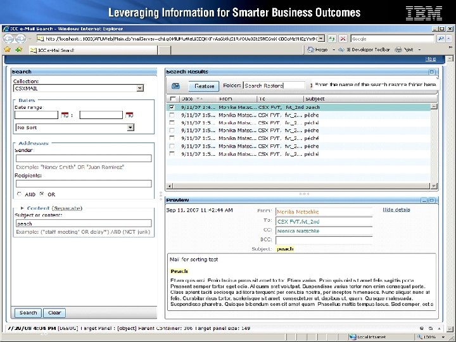This screenshot has width=456, height=342.
Task: Uncheck the 'peach' email row checkbox
Action: point(172,107)
